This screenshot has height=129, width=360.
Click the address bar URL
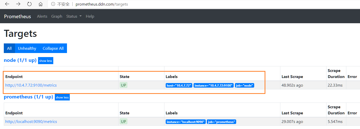101,4
